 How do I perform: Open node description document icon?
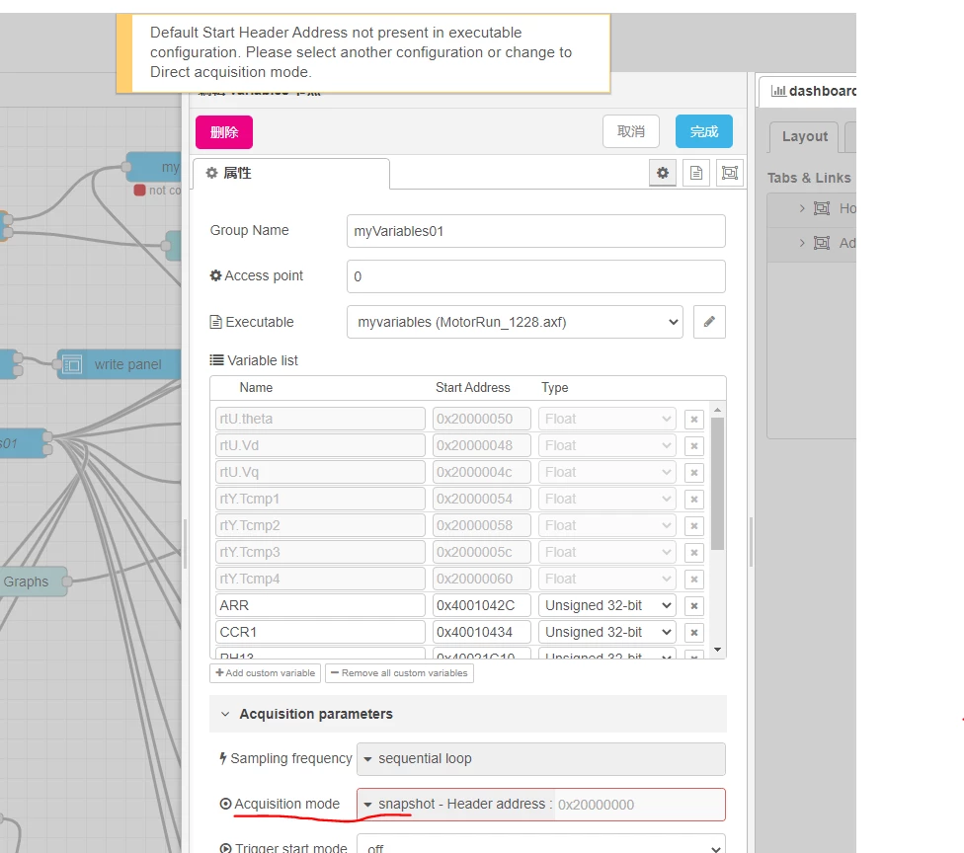[696, 173]
